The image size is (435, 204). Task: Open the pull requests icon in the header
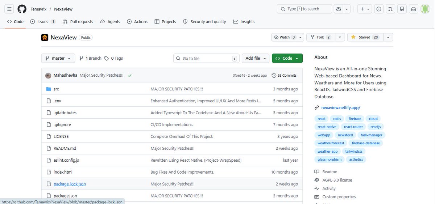click(x=390, y=9)
